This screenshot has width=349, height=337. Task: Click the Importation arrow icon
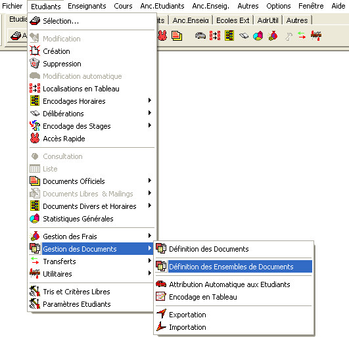pos(162,326)
